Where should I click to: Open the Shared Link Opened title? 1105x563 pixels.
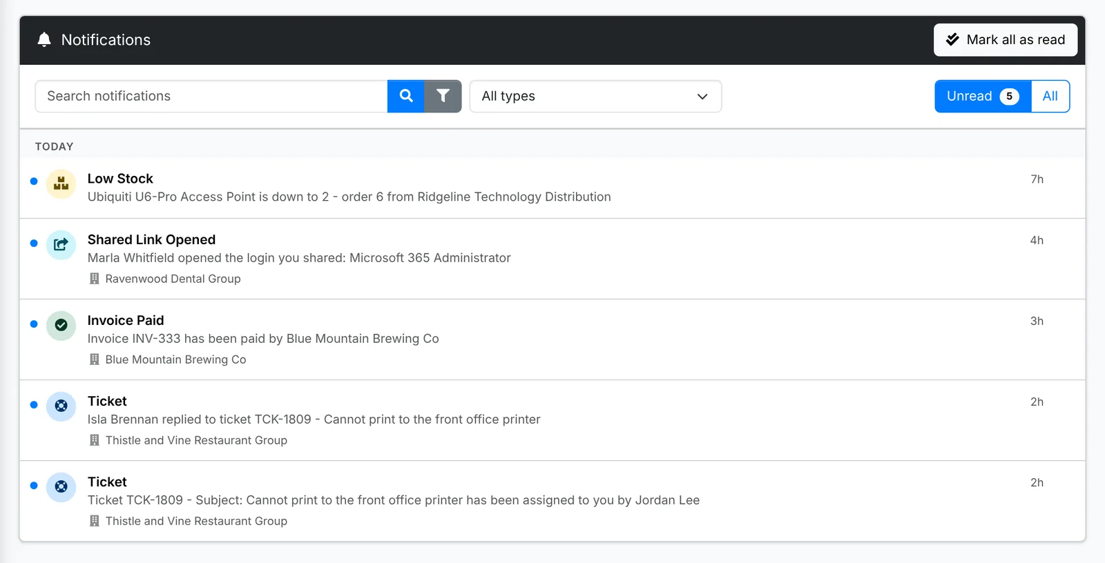(x=151, y=239)
